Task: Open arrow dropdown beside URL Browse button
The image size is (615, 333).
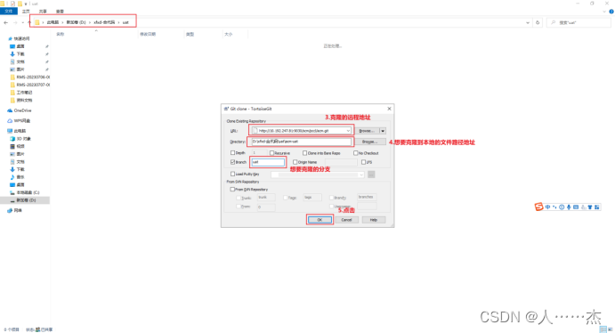Action: [x=383, y=131]
